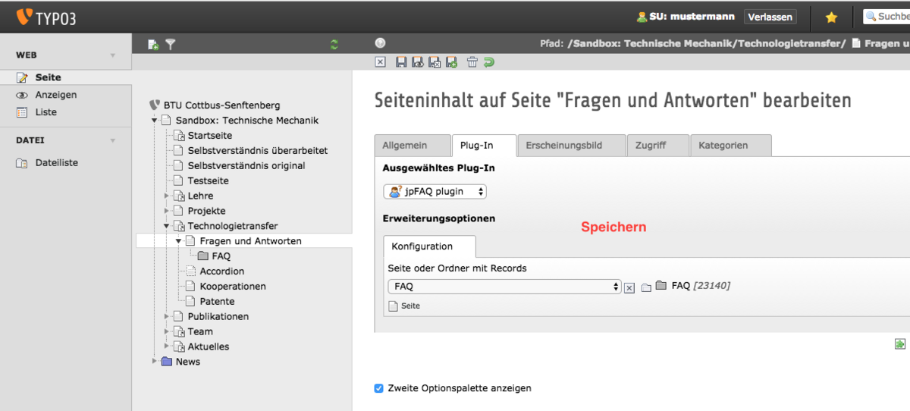Create a new page via page tree icon
Viewport: 910px width, 411px height.
click(153, 45)
